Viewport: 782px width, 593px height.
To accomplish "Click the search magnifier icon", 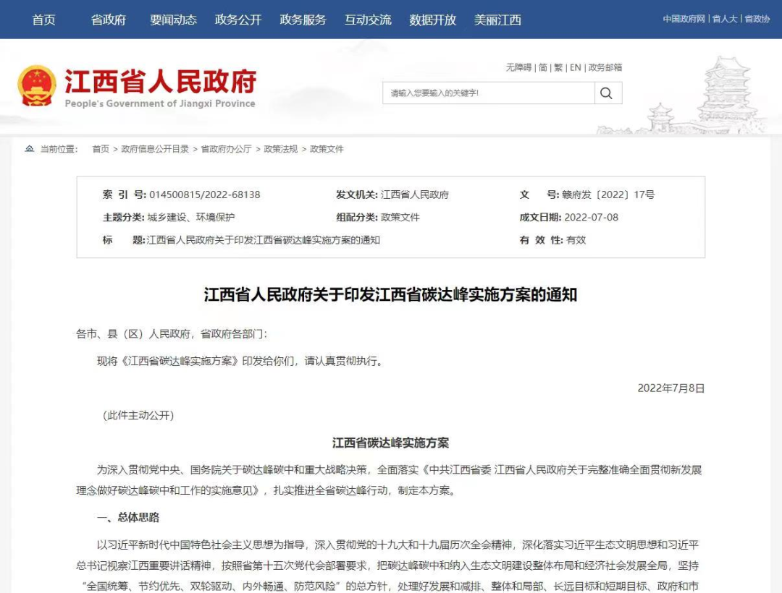I will pyautogui.click(x=606, y=93).
